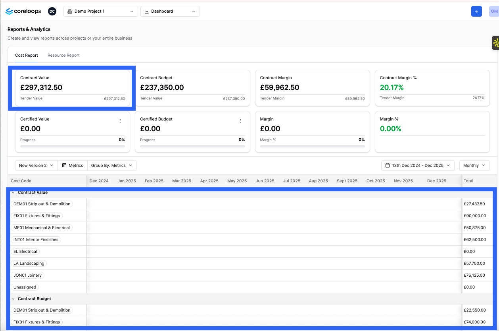The height and width of the screenshot is (331, 499).
Task: Collapse the Contract Budget group
Action: [13, 299]
